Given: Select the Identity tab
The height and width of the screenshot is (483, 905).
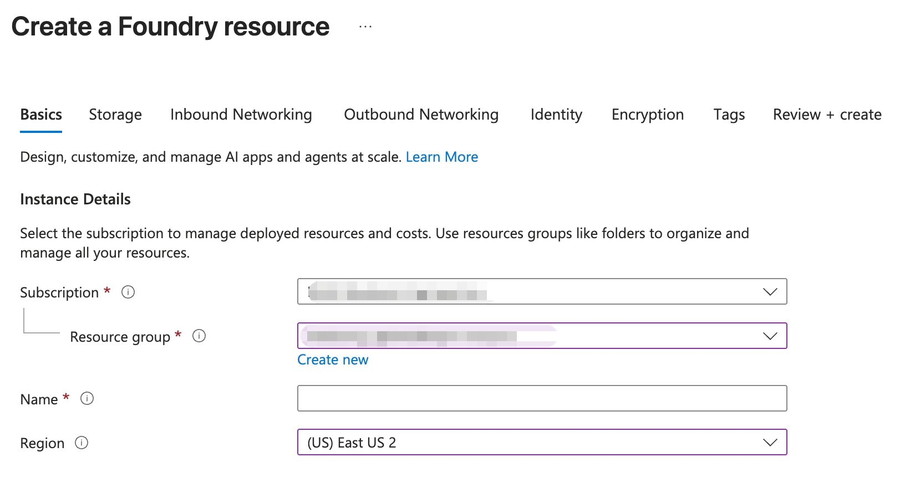Looking at the screenshot, I should coord(556,114).
